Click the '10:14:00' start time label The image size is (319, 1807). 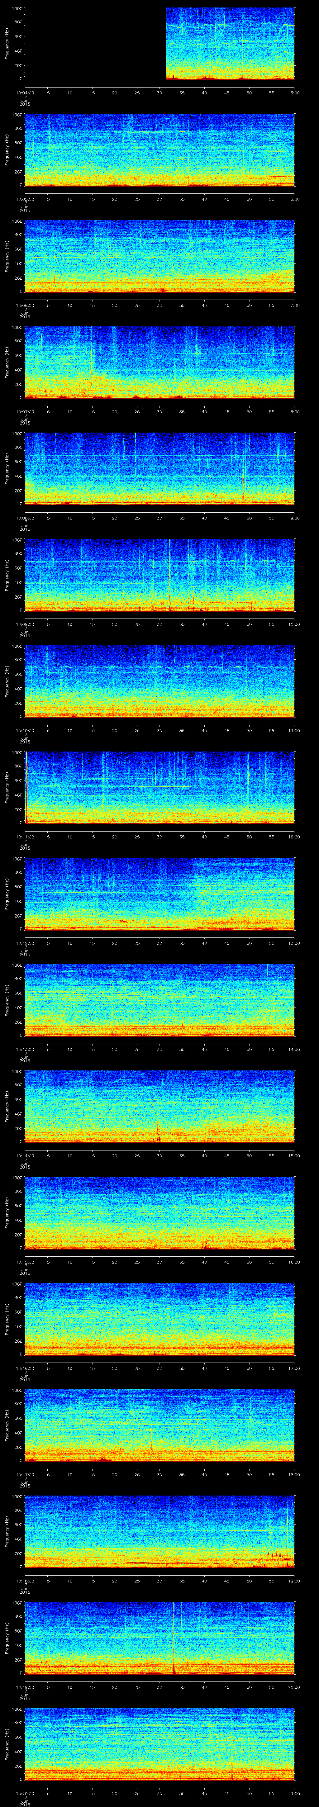[x=25, y=1155]
